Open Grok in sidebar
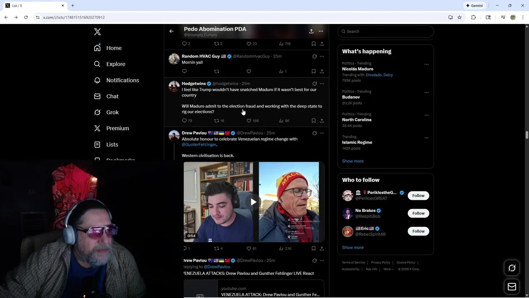Image resolution: width=529 pixels, height=298 pixels. pyautogui.click(x=106, y=113)
